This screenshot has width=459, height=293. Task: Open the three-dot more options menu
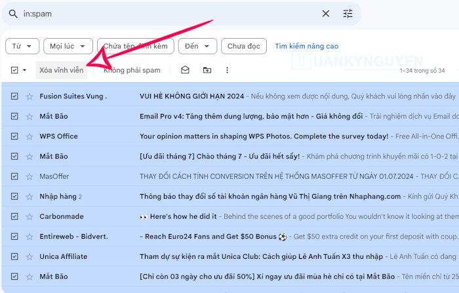pos(227,70)
